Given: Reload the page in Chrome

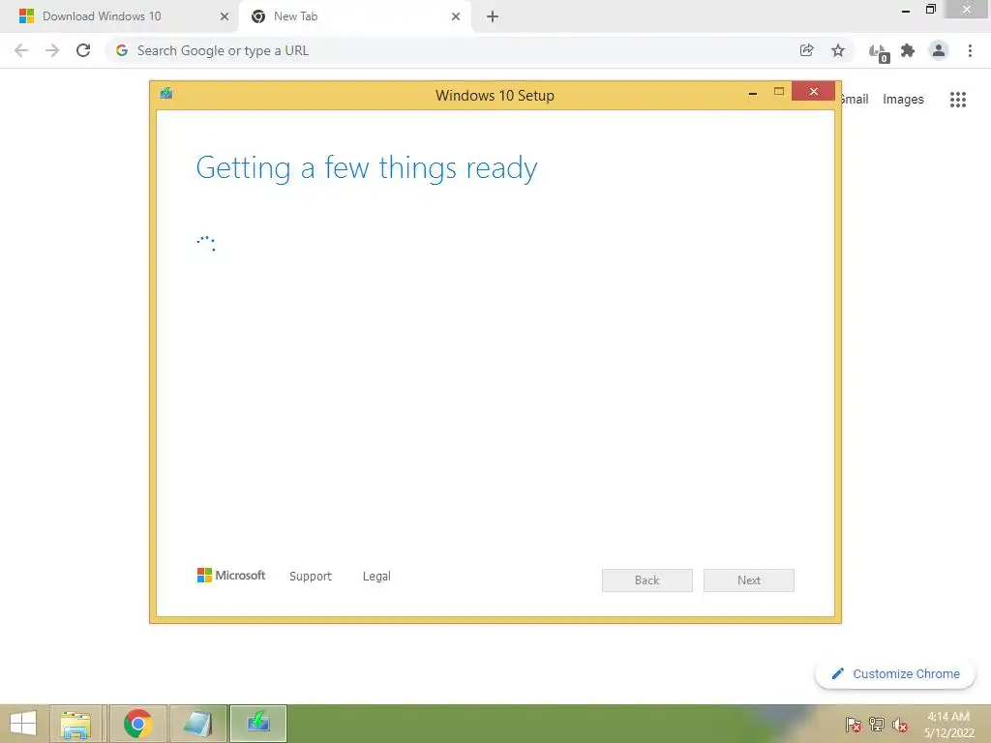Looking at the screenshot, I should coord(83,50).
